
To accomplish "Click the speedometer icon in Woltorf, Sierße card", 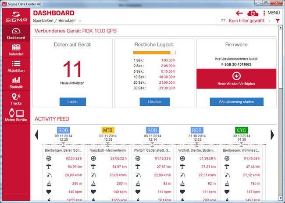I will (182, 175).
